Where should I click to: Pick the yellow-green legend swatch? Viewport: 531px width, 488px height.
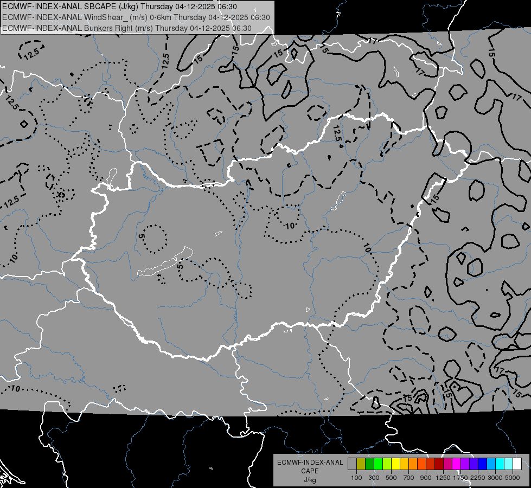(387, 464)
